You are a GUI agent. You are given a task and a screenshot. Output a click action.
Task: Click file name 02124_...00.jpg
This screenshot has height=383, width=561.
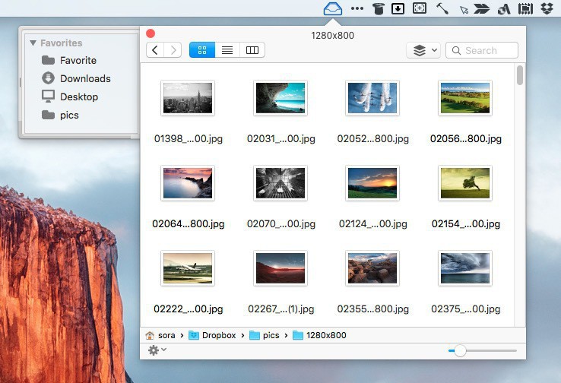372,224
